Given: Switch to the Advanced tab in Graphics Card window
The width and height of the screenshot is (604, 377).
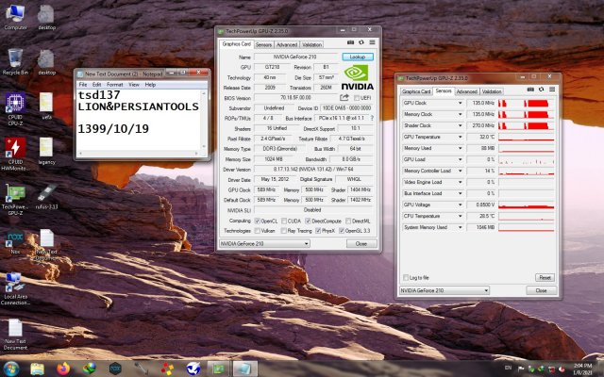Looking at the screenshot, I should pos(287,44).
